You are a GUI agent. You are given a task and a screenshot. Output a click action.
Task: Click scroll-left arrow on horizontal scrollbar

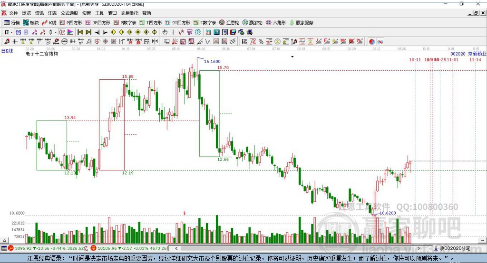pyautogui.click(x=176, y=248)
